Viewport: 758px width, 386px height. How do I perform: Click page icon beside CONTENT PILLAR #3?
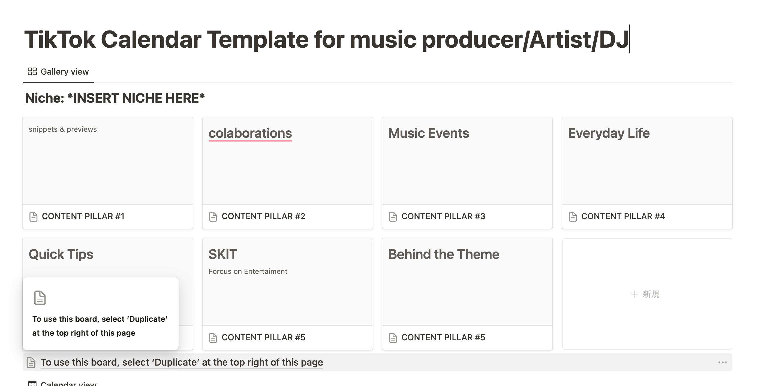[x=393, y=216]
